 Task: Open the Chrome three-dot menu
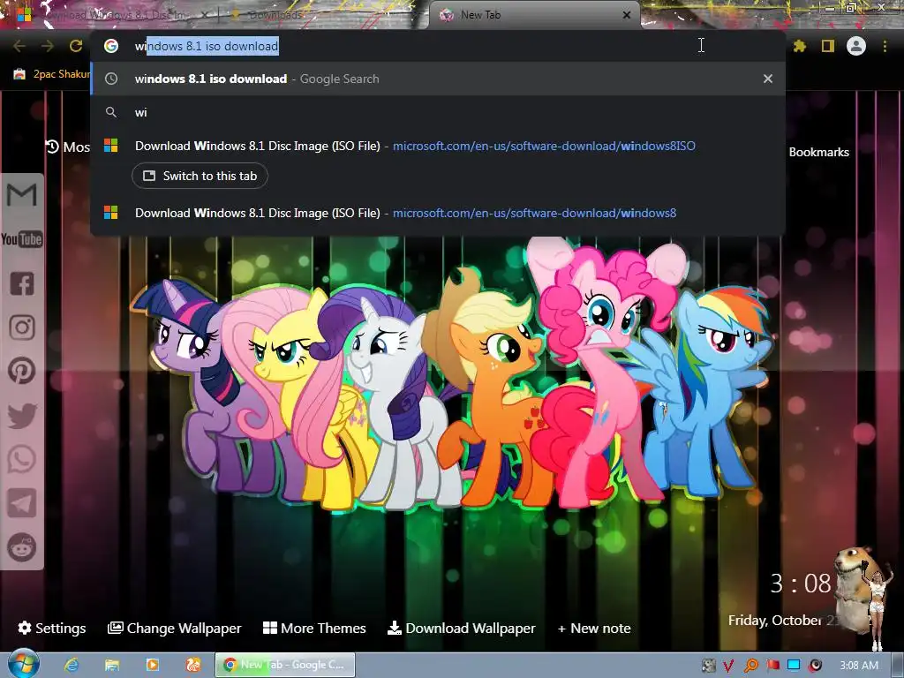click(x=885, y=46)
